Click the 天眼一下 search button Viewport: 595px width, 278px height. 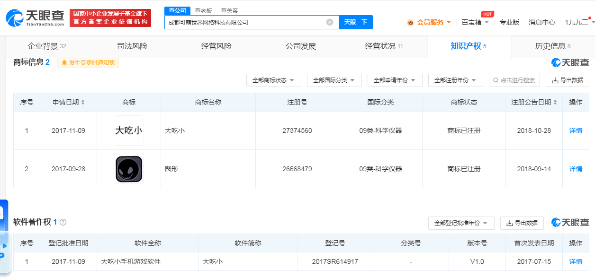point(356,22)
